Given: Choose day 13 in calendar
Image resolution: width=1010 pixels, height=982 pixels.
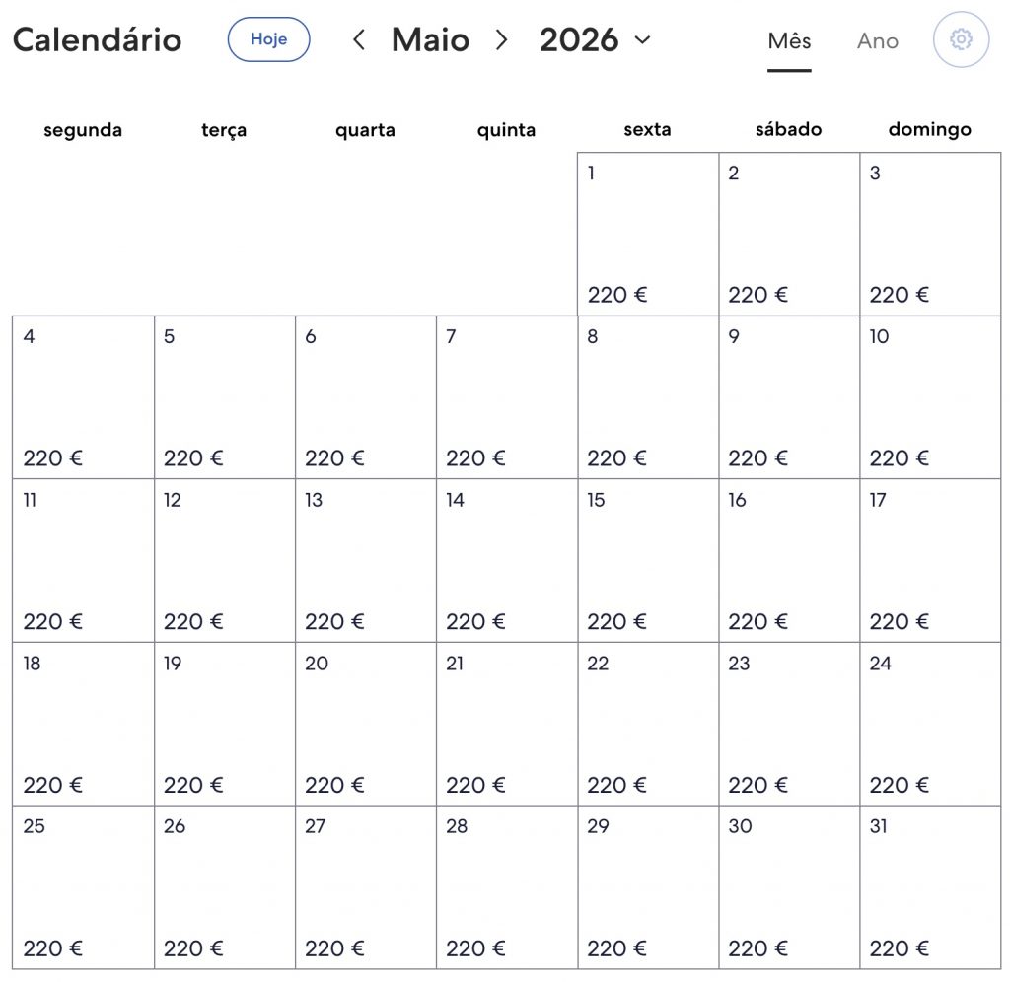Looking at the screenshot, I should (366, 561).
